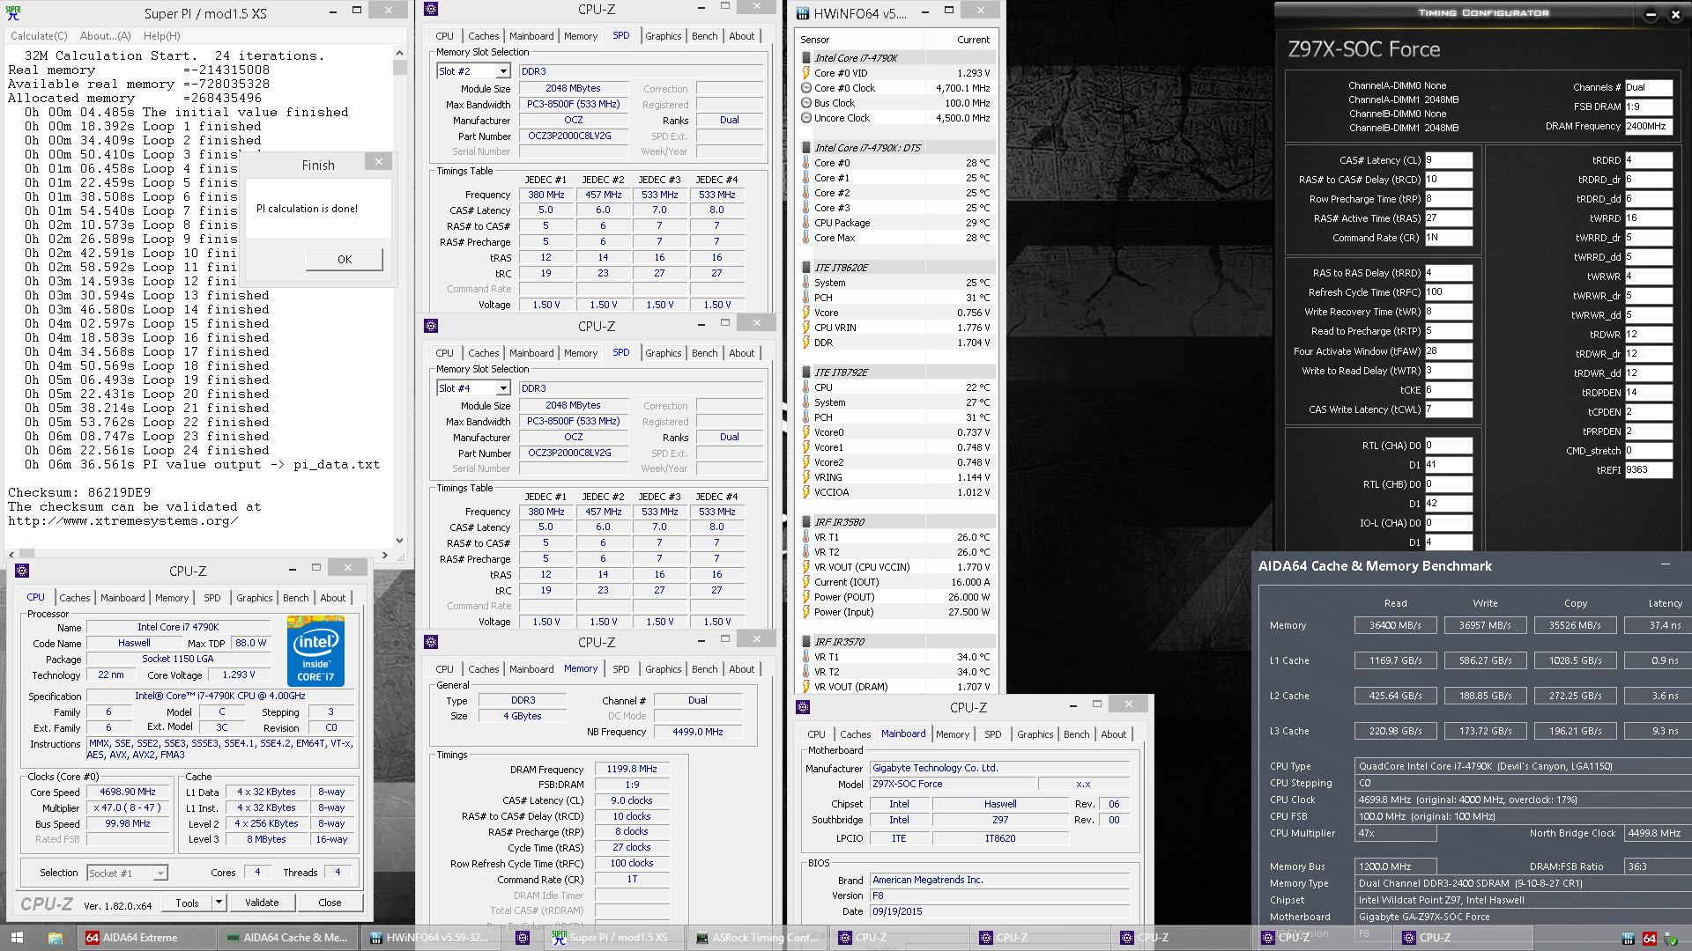This screenshot has height=951, width=1692.
Task: Click the red AIDA64 tray icon
Action: pos(1650,939)
